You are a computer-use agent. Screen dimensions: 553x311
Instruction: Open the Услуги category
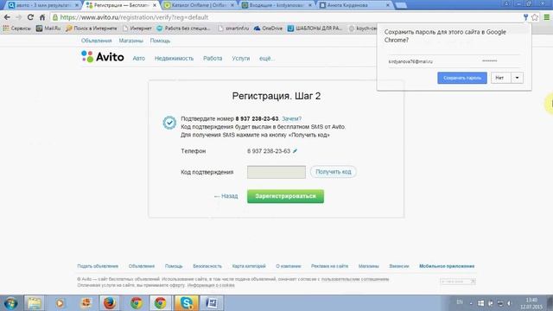tap(241, 59)
